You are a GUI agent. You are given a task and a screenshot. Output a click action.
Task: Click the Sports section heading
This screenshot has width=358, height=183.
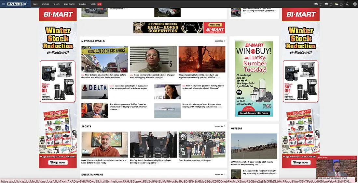(86, 126)
